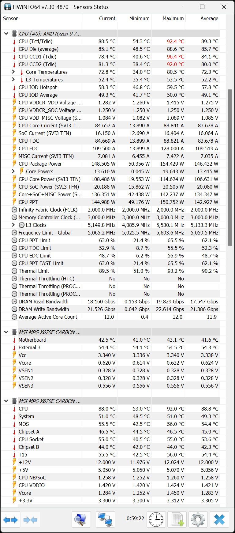Collapse the CPU AMD Ryzen 9 section
This screenshot has width=235, height=533.
[x=6, y=33]
